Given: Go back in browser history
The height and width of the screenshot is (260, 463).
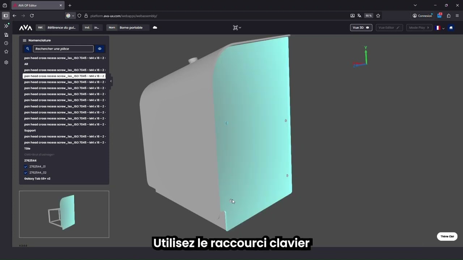Looking at the screenshot, I should pyautogui.click(x=14, y=16).
